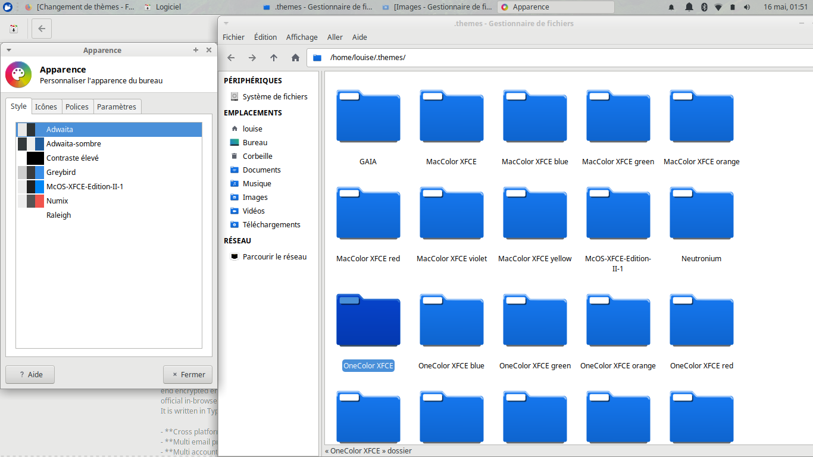Select the Raleigh theme row
Viewport: 813px width, 457px height.
pos(109,215)
